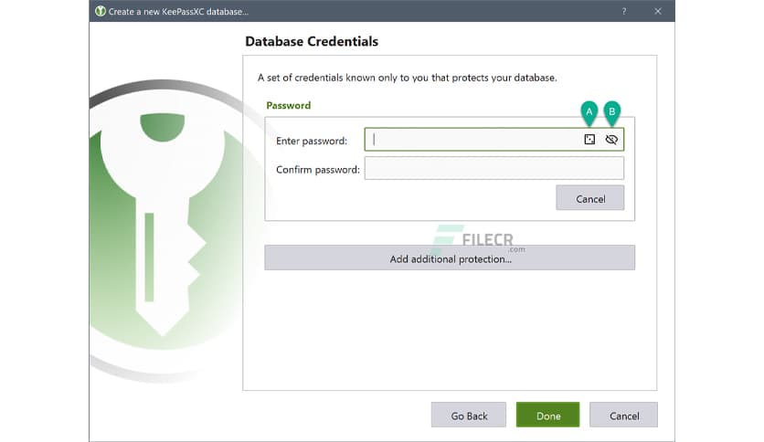Focus the Enter password field
This screenshot has width=764, height=442.
click(471, 140)
